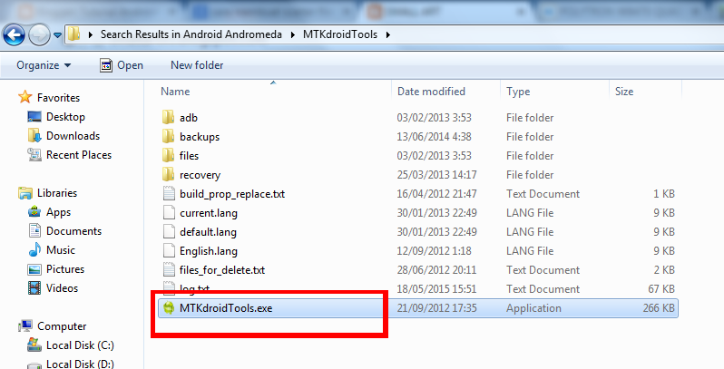724x369 pixels.
Task: Click the Recent Places icon
Action: click(34, 154)
